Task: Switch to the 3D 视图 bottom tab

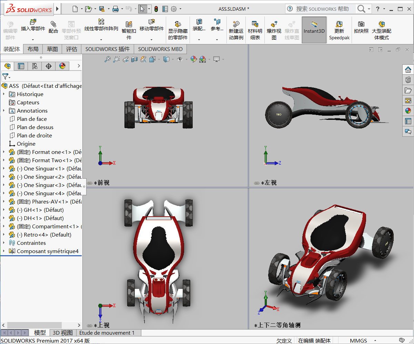Action: click(62, 333)
